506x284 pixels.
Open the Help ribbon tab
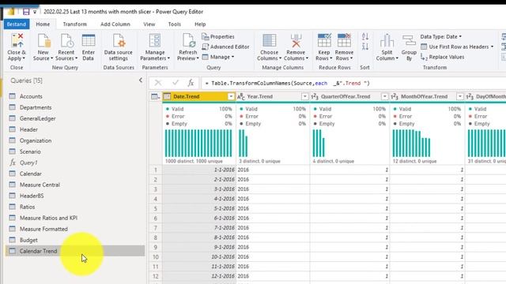(200, 24)
